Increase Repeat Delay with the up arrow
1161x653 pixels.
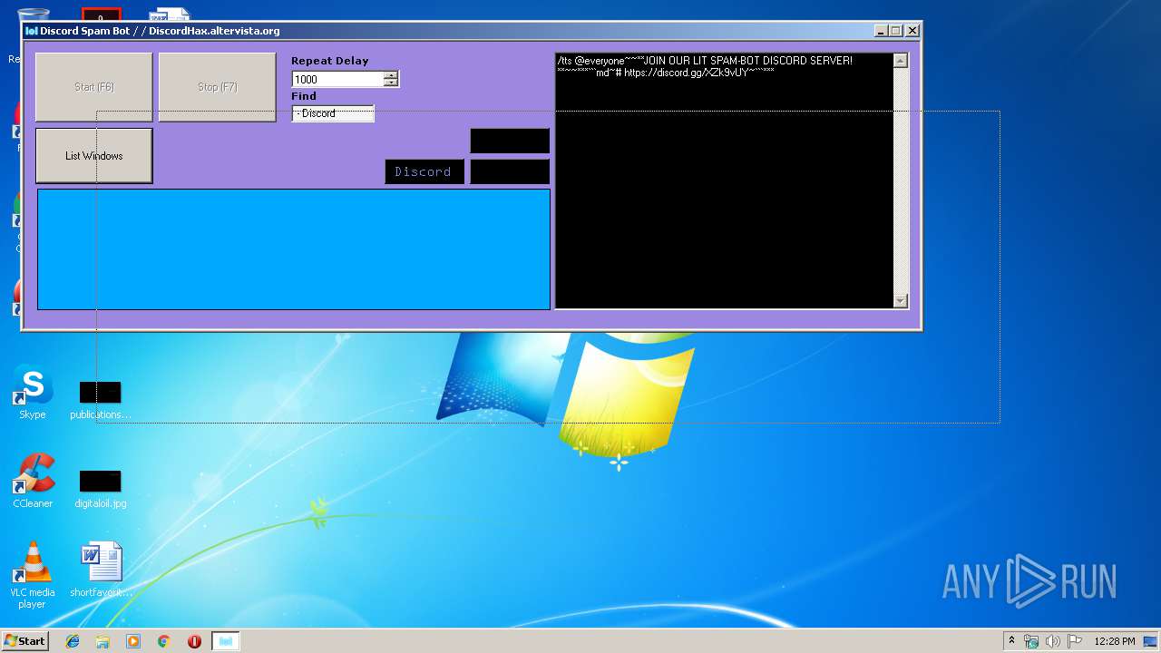coord(391,75)
